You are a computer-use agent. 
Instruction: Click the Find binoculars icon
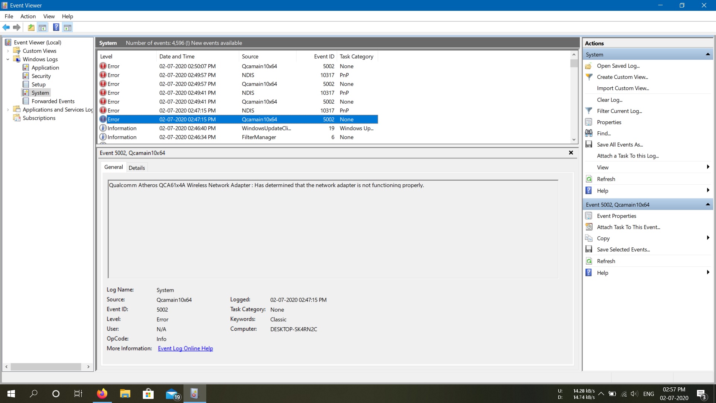589,133
